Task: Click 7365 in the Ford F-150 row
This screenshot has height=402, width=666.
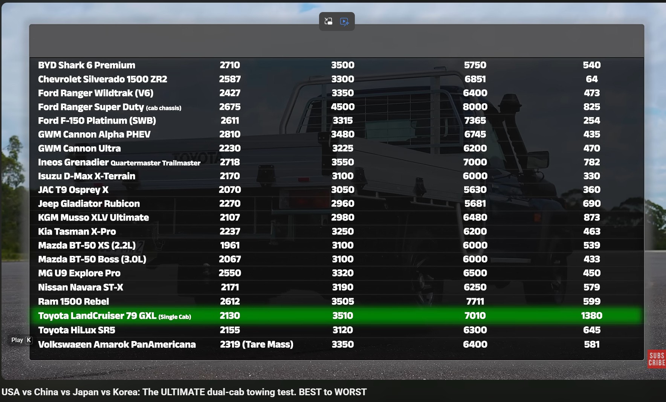Action: click(475, 121)
